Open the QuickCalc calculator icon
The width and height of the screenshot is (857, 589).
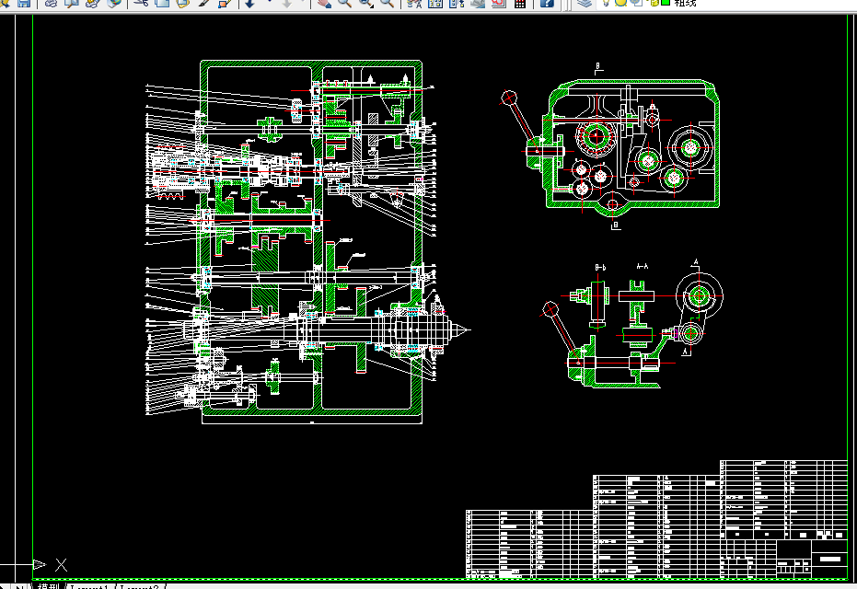click(x=520, y=4)
